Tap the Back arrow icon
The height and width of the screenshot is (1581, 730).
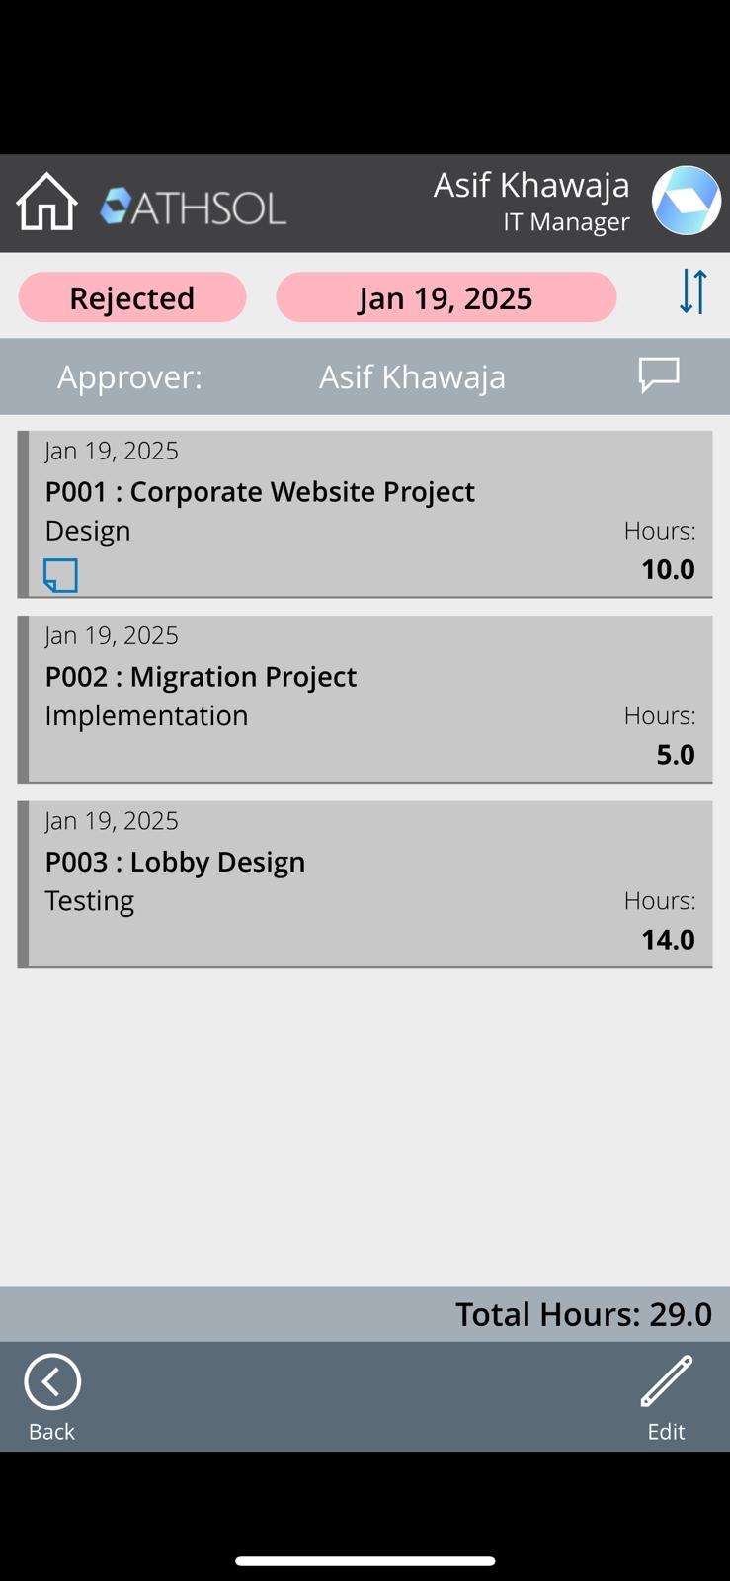[x=52, y=1381]
